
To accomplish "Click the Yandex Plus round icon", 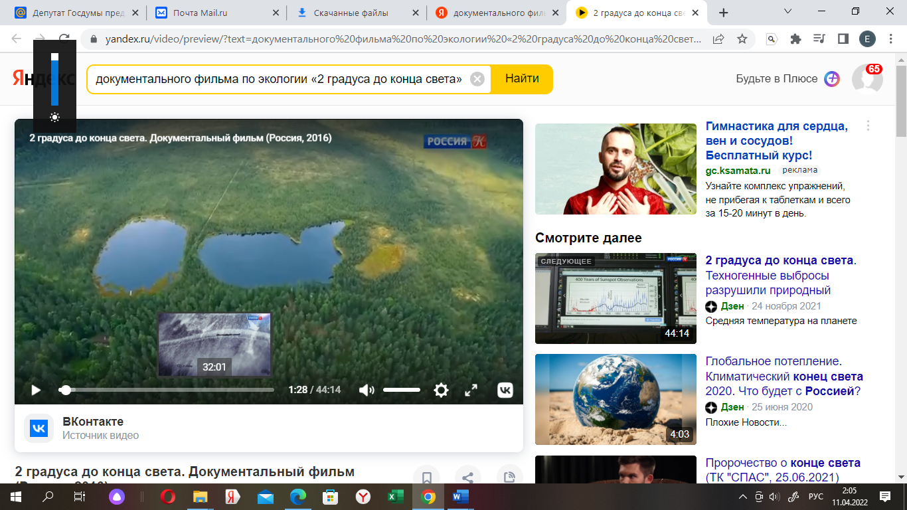I will (832, 78).
